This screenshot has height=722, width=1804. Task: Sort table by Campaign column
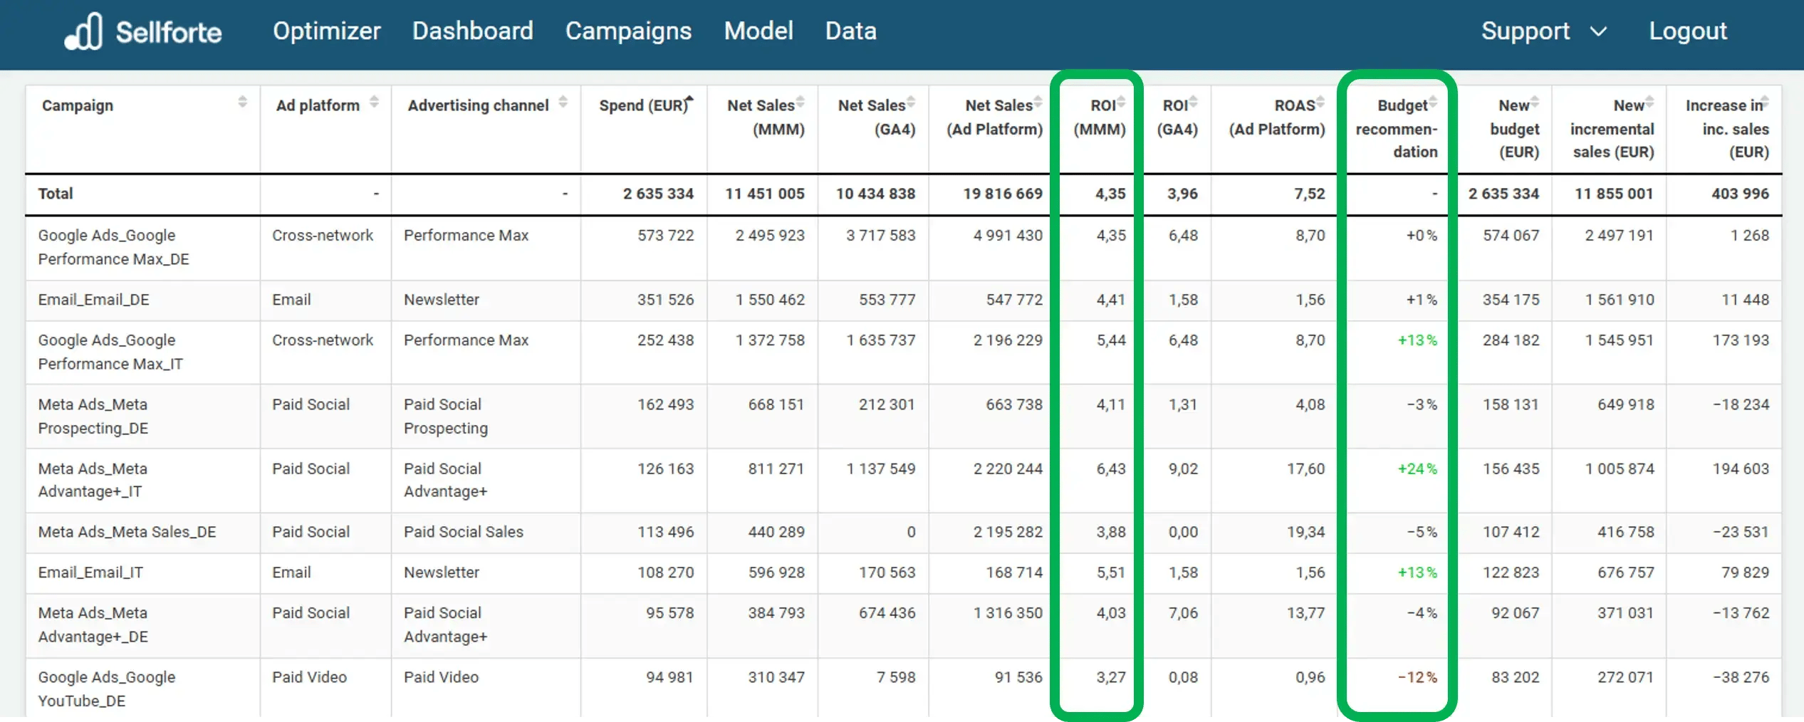coord(243,101)
